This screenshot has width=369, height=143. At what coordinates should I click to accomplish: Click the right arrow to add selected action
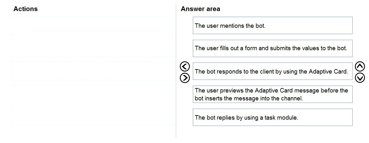pos(185,78)
